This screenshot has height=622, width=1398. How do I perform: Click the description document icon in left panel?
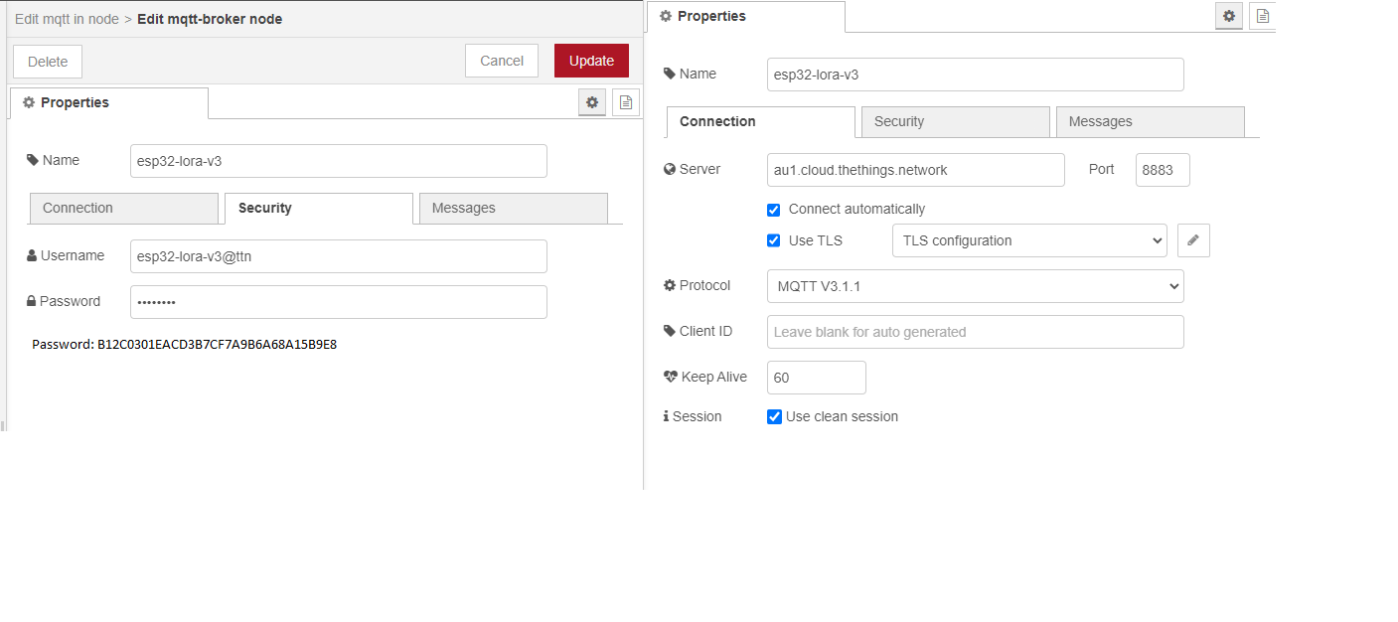click(626, 102)
